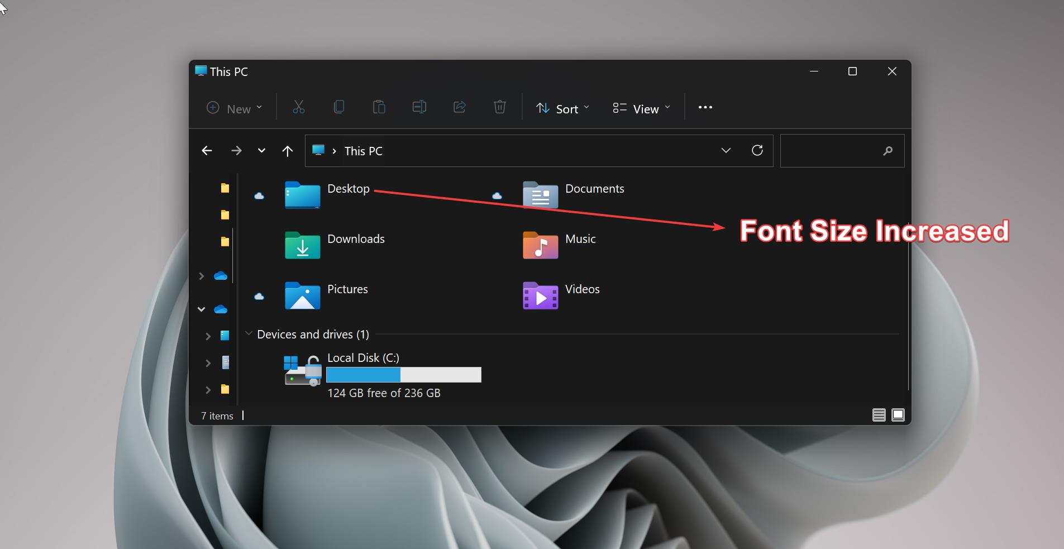1064x549 pixels.
Task: Open the Downloads folder
Action: coord(356,238)
